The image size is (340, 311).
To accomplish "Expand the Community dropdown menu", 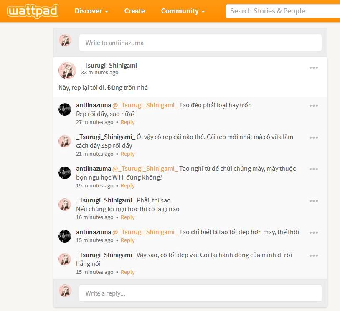I will coord(183,11).
